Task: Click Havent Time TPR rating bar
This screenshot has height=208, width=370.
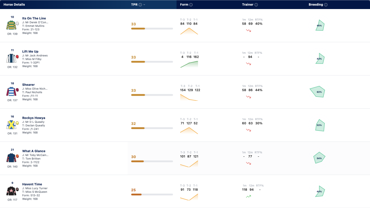Action: [x=152, y=195]
